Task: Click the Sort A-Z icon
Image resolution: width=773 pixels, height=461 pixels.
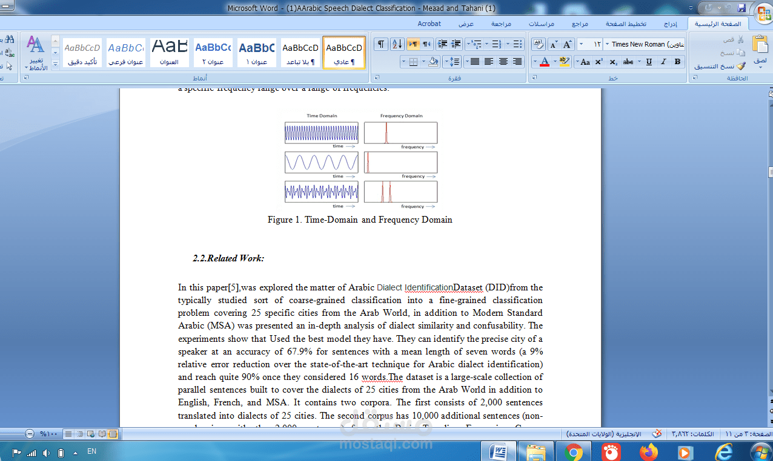Action: (x=397, y=44)
